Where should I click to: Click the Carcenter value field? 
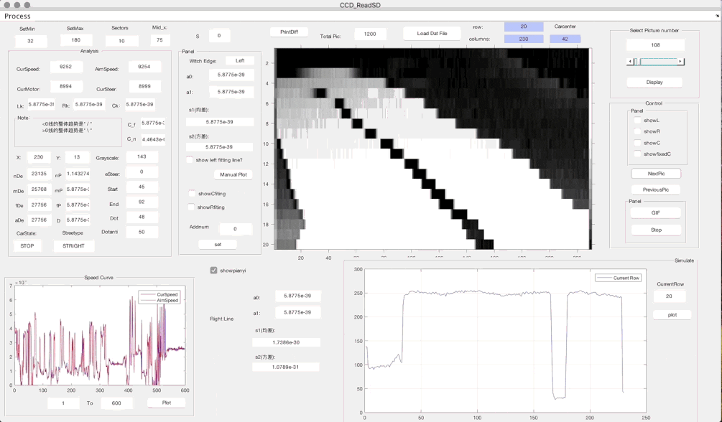pyautogui.click(x=565, y=39)
